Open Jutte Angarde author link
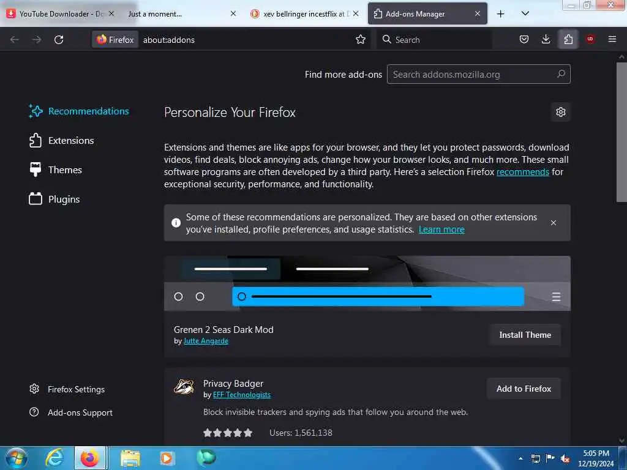627x470 pixels. 206,341
